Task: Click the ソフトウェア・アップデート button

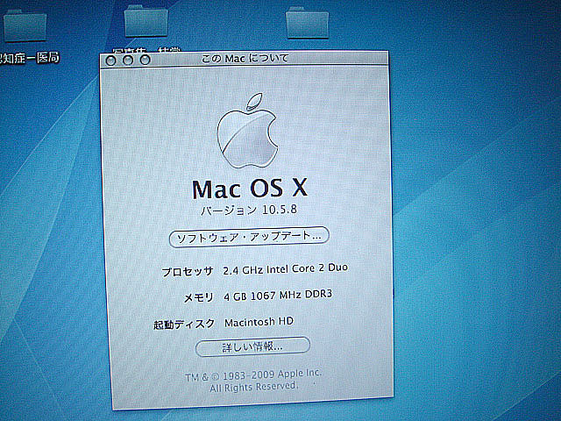Action: [249, 237]
